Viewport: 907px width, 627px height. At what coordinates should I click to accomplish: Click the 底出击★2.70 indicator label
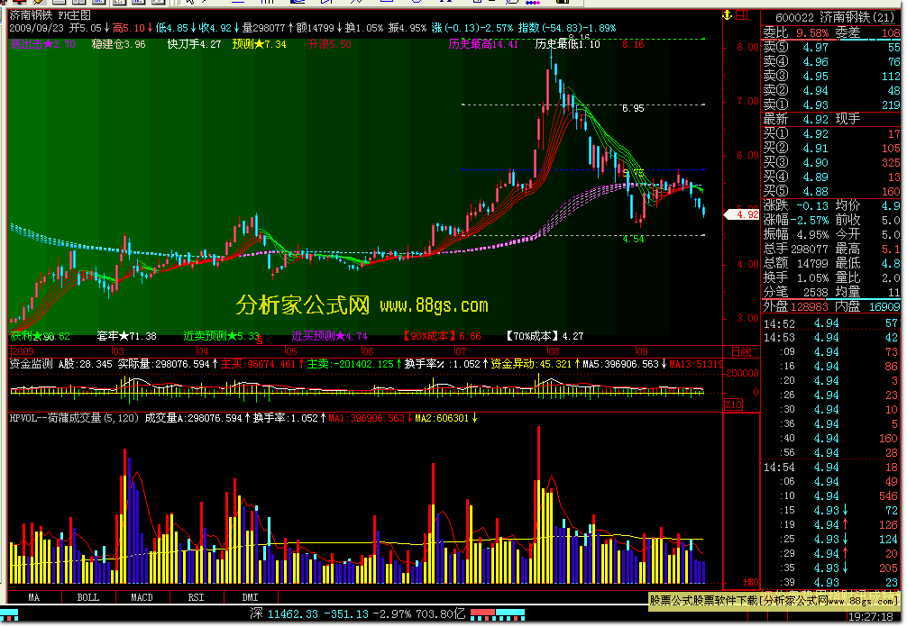click(42, 44)
